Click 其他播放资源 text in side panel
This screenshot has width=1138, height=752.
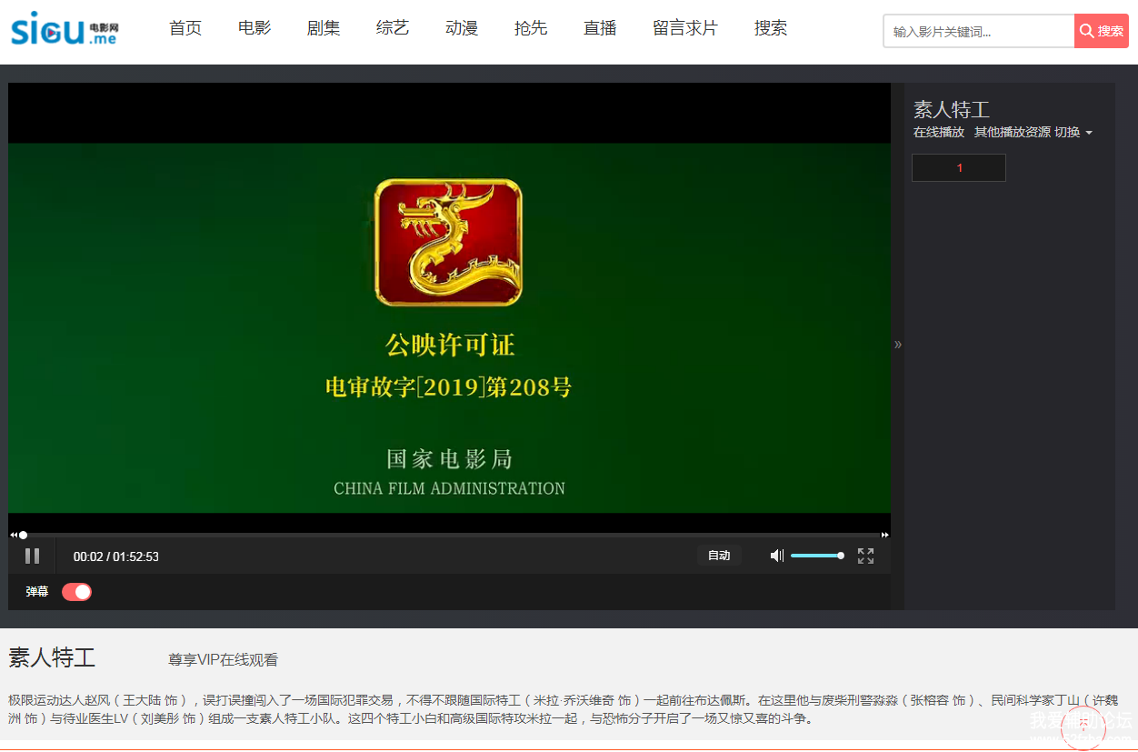(x=1013, y=132)
